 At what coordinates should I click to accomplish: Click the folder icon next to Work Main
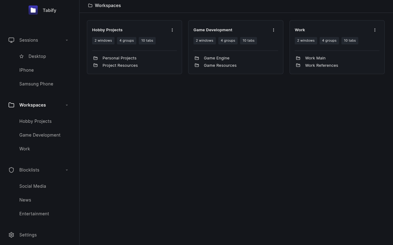click(298, 58)
